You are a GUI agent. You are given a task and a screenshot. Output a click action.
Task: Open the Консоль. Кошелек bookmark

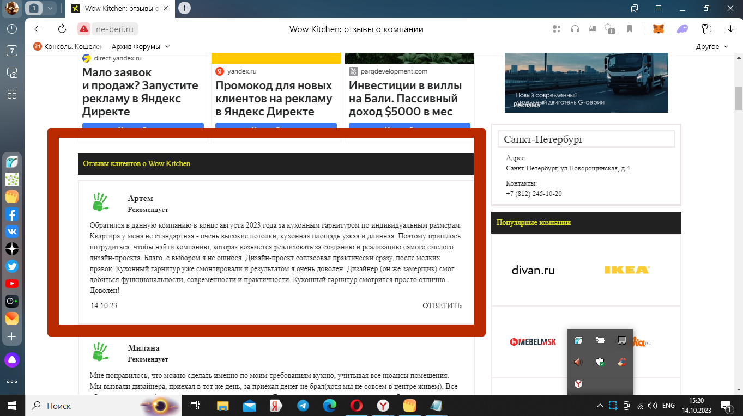68,46
